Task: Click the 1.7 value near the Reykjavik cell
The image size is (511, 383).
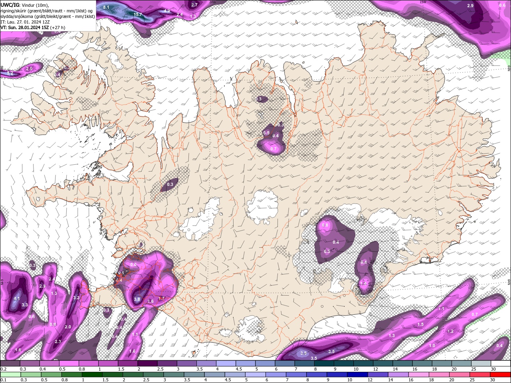Action: point(162,298)
